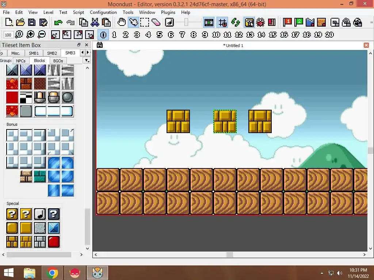
Task: Save the level with the floppy disk icon
Action: [32, 22]
